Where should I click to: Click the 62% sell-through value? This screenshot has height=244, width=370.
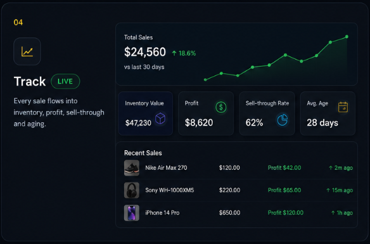coord(254,123)
